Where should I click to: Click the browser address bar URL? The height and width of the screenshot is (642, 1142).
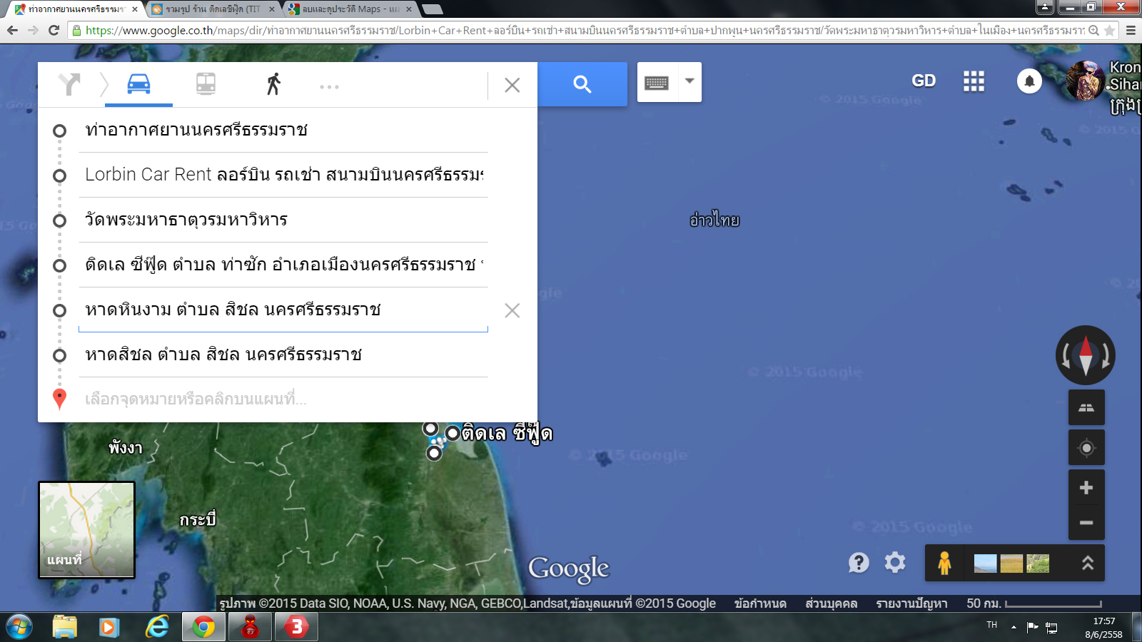[584, 30]
